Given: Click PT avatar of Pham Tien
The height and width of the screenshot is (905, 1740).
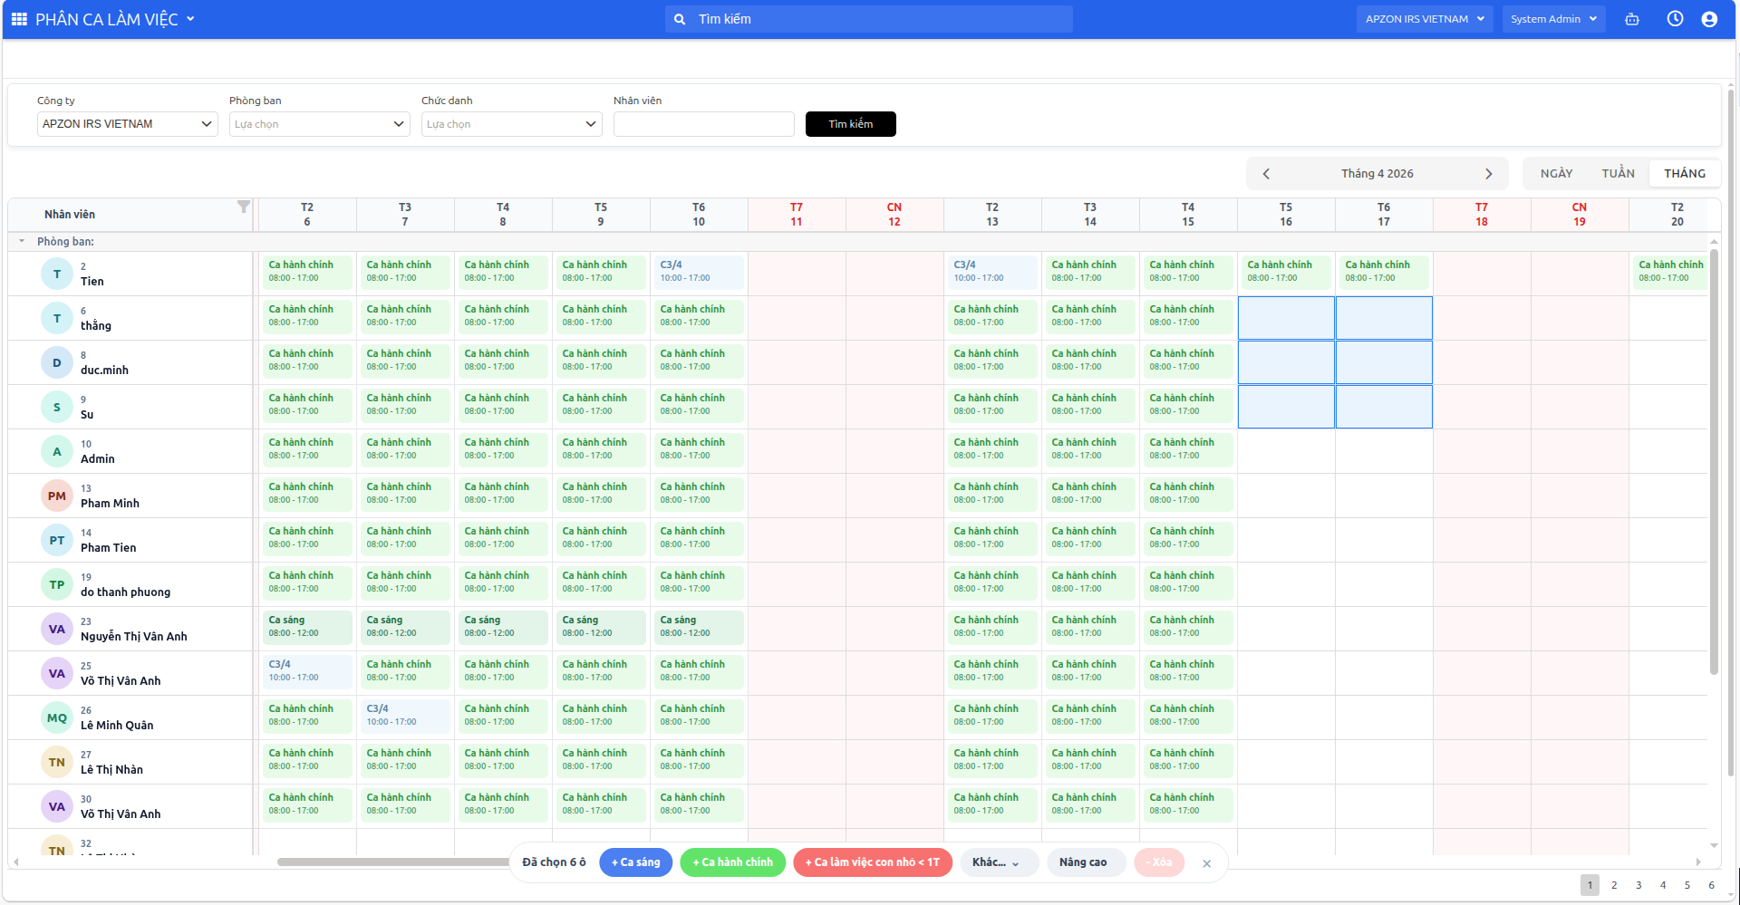Looking at the screenshot, I should 57,540.
